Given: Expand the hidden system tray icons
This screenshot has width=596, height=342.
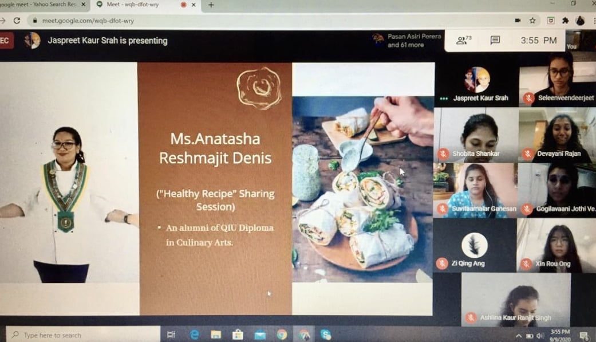Looking at the screenshot, I should tap(519, 336).
